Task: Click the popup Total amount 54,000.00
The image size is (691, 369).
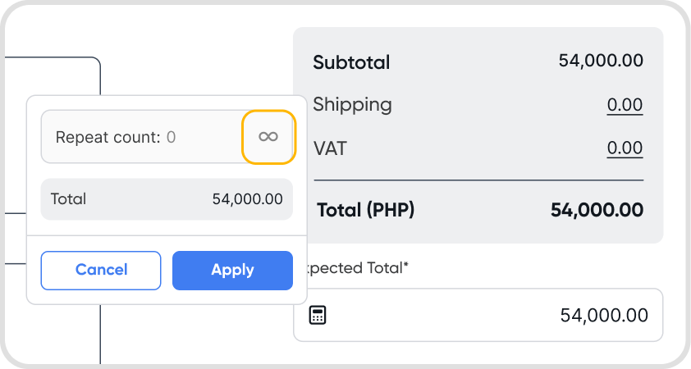Action: 247,199
